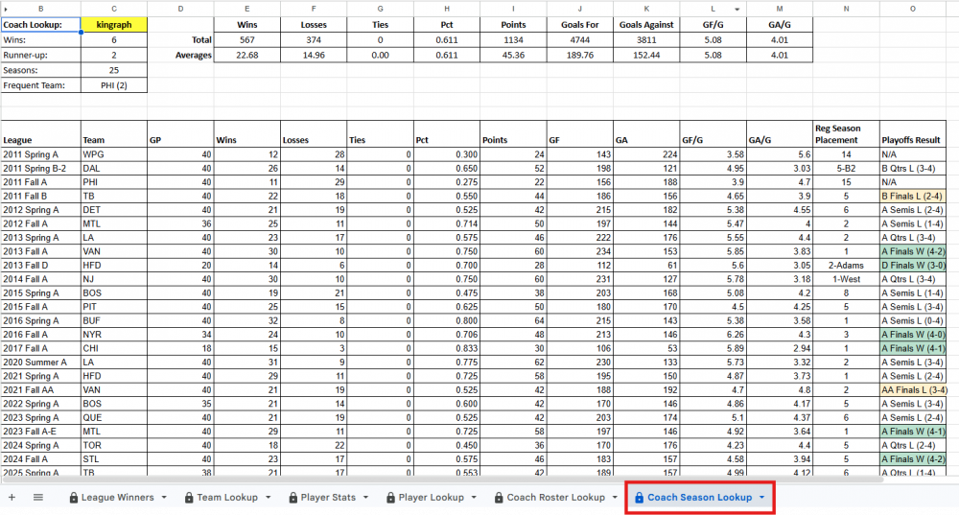Select the 2020 Summer A league cell
959x515 pixels.
point(41,363)
